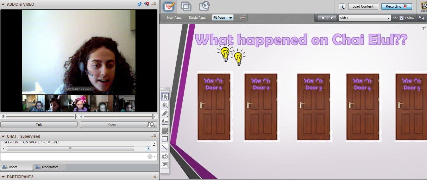Click the chat horizontal scrollbar
This screenshot has width=427, height=180.
[x=70, y=148]
